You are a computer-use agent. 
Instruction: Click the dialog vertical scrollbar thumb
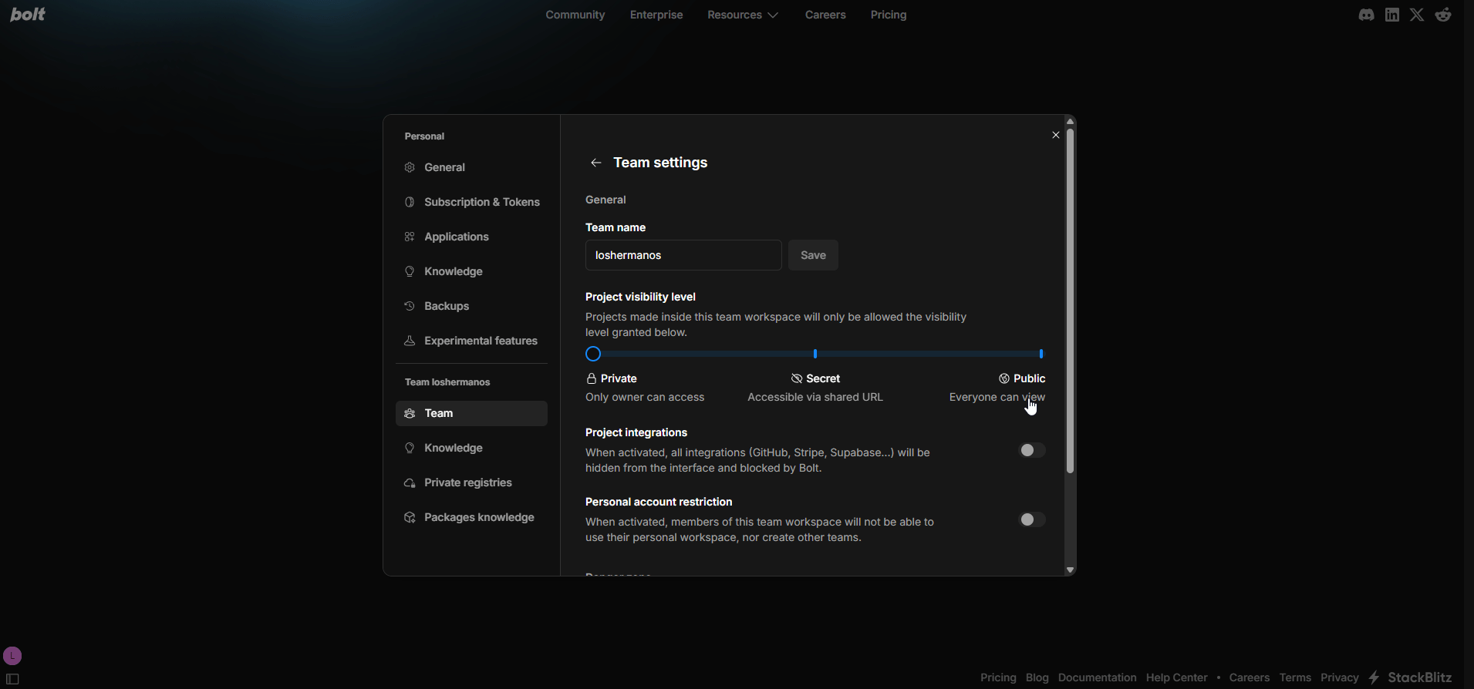(1070, 301)
